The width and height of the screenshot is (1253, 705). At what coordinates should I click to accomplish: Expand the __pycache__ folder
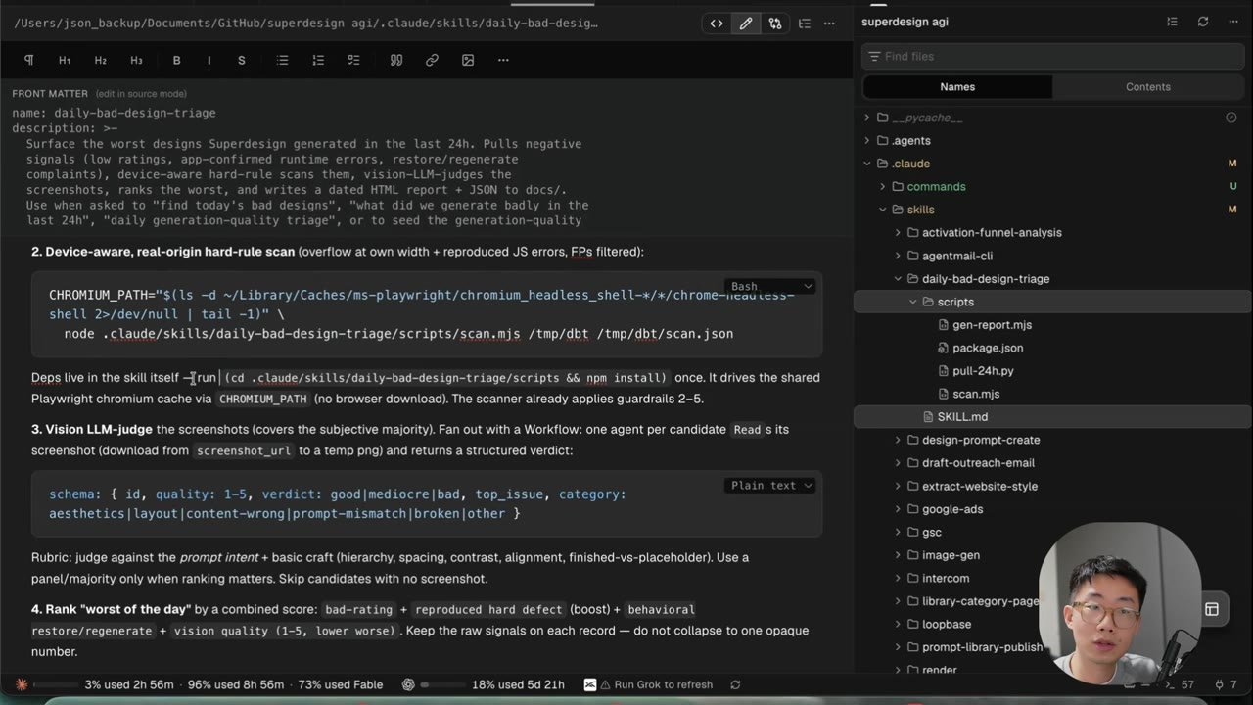click(x=866, y=117)
